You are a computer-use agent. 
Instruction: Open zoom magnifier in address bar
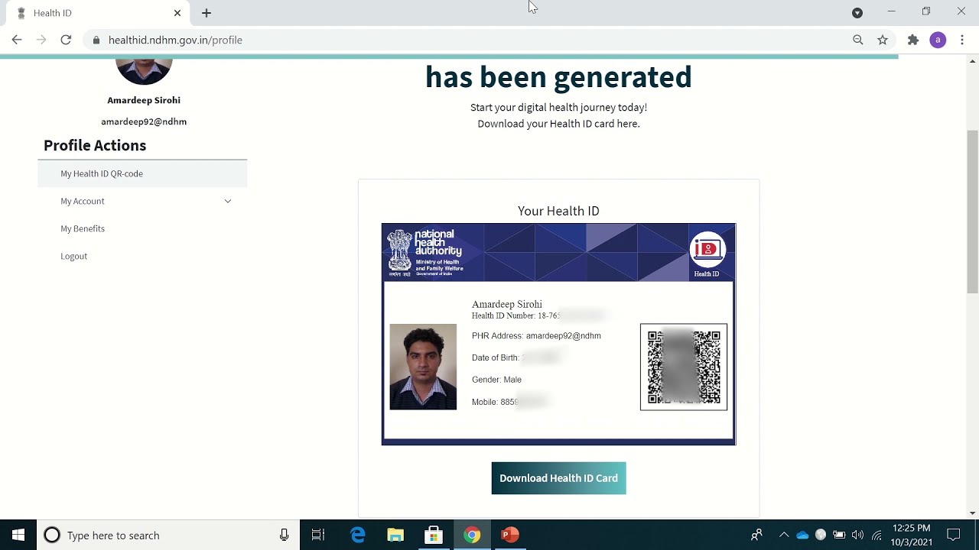tap(858, 40)
